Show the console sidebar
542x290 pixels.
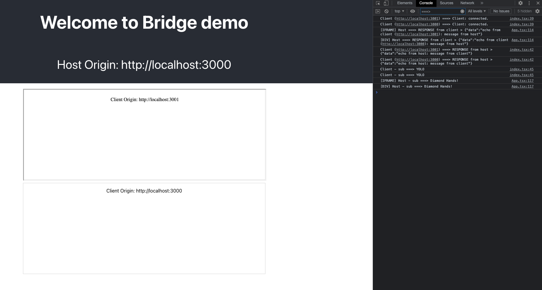[x=378, y=11]
